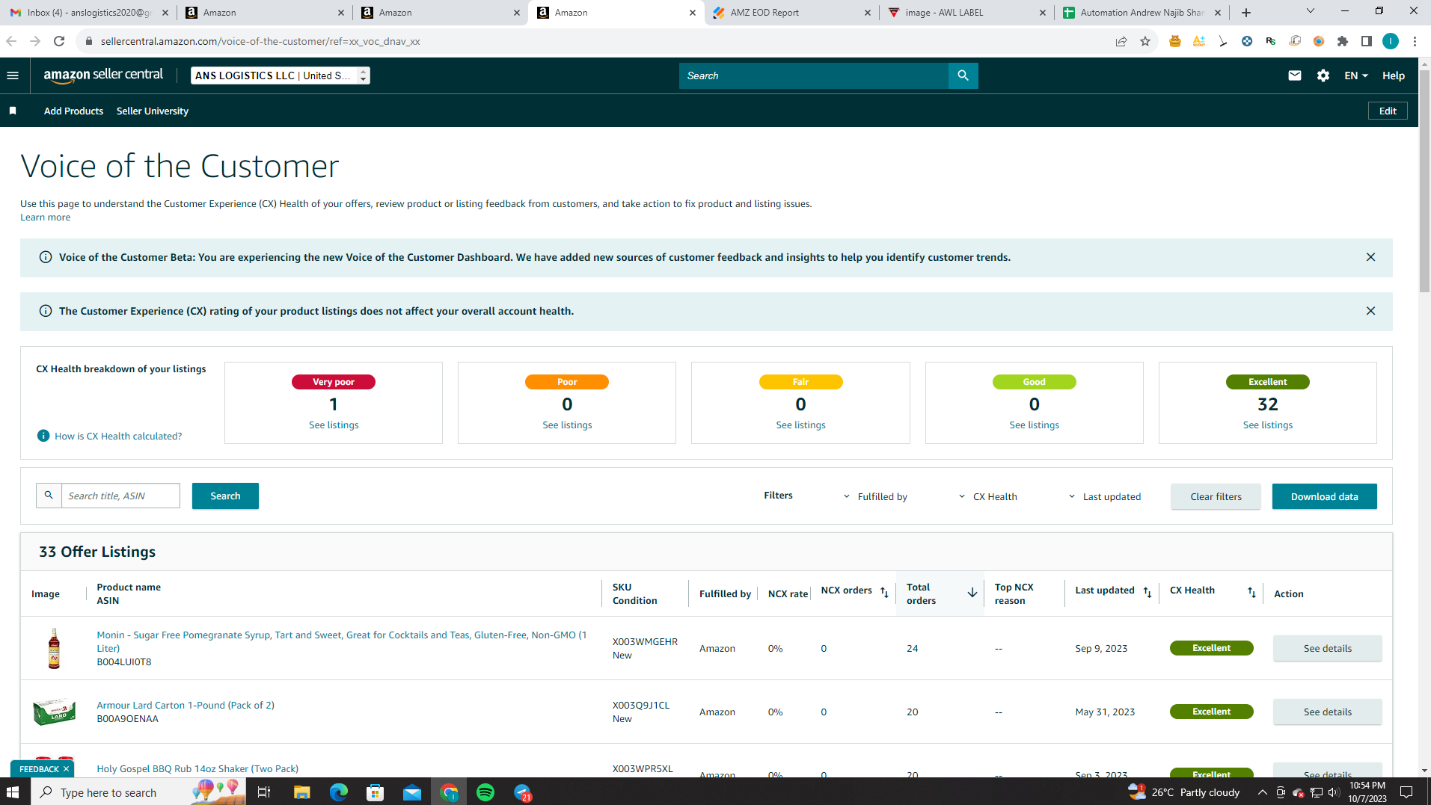
Task: Sort by NCX orders arrows icon
Action: click(x=884, y=592)
